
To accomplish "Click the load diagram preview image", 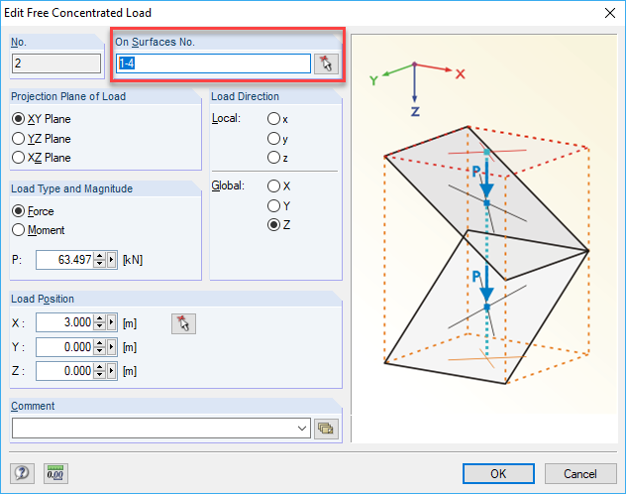I will tap(484, 238).
